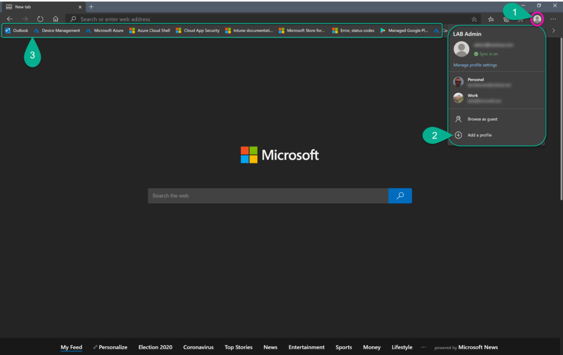This screenshot has width=563, height=355.
Task: Open the Settings and more ellipsis menu
Action: click(553, 19)
